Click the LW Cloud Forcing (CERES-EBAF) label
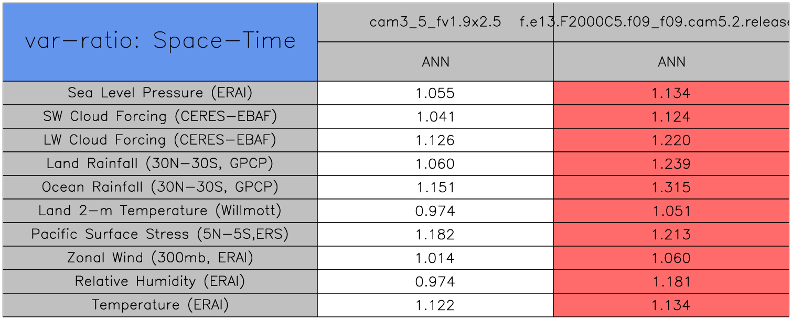Viewport: 792px width, 320px height. [x=160, y=140]
